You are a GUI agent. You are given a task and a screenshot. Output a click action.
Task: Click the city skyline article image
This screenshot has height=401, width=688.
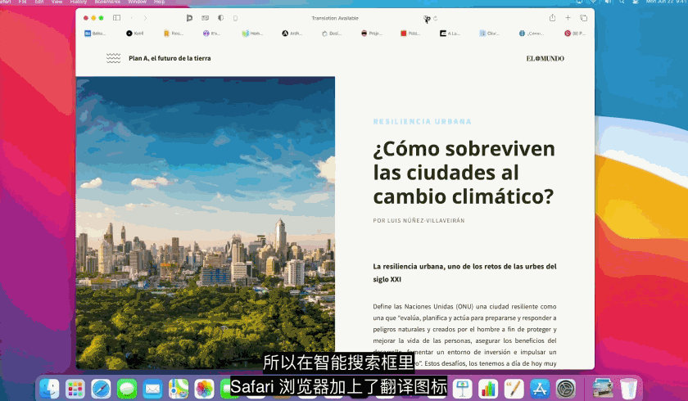pos(205,221)
